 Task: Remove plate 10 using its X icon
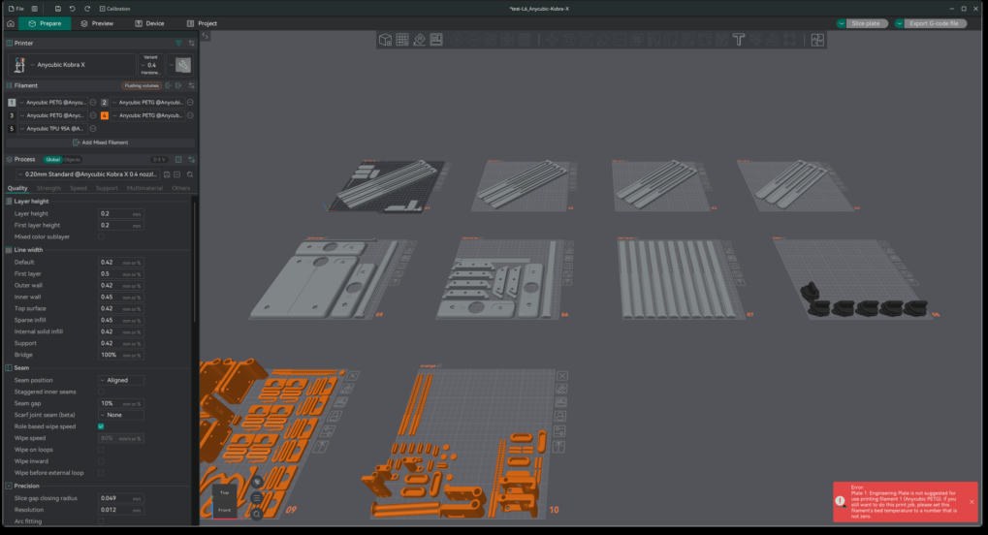562,376
